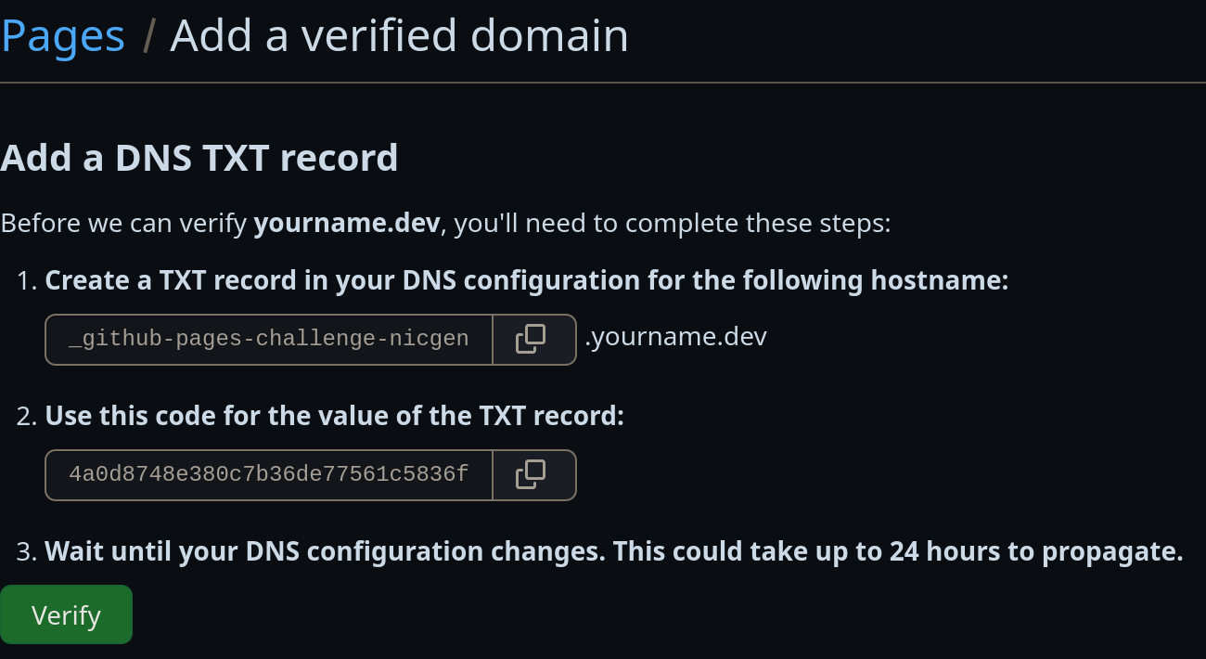Select the hostname field showing _github-pages-challenge-nicgen
This screenshot has width=1206, height=659.
(268, 339)
